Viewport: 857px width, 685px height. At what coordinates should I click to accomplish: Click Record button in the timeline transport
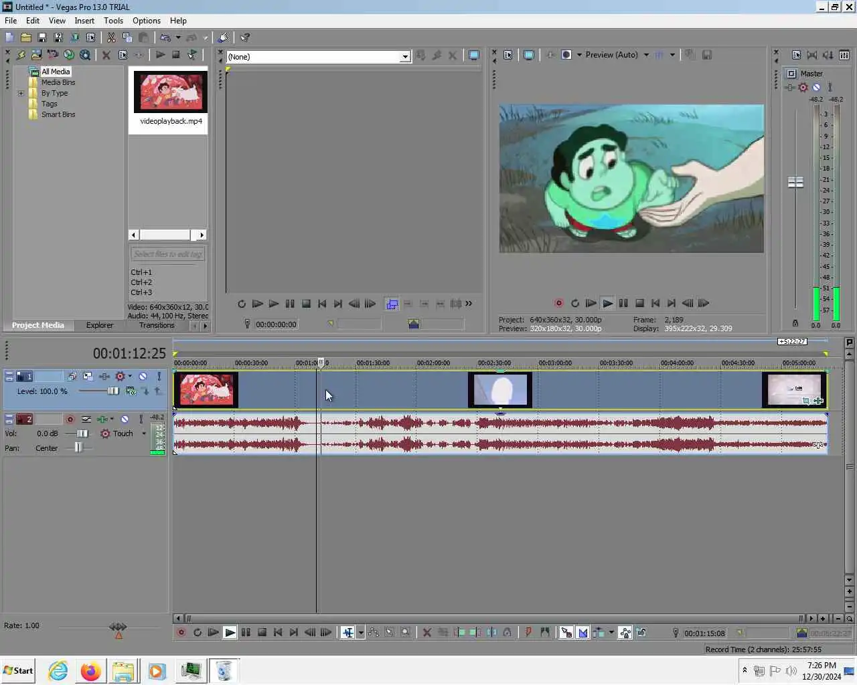click(x=181, y=632)
